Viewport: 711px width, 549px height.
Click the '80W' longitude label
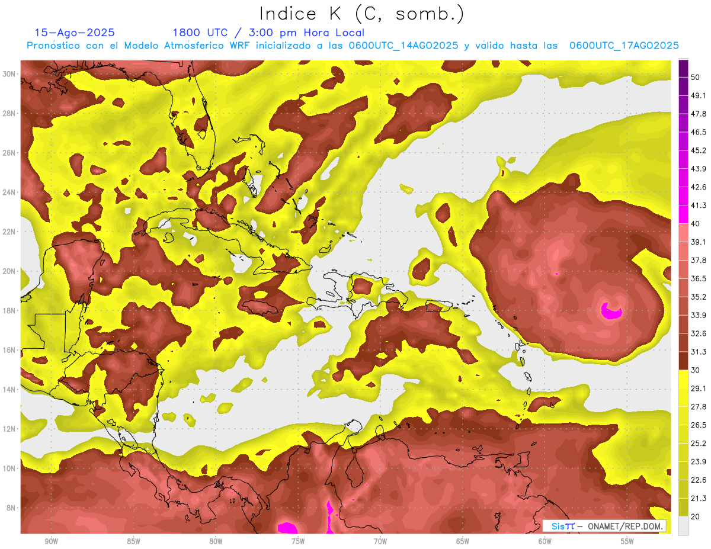216,541
